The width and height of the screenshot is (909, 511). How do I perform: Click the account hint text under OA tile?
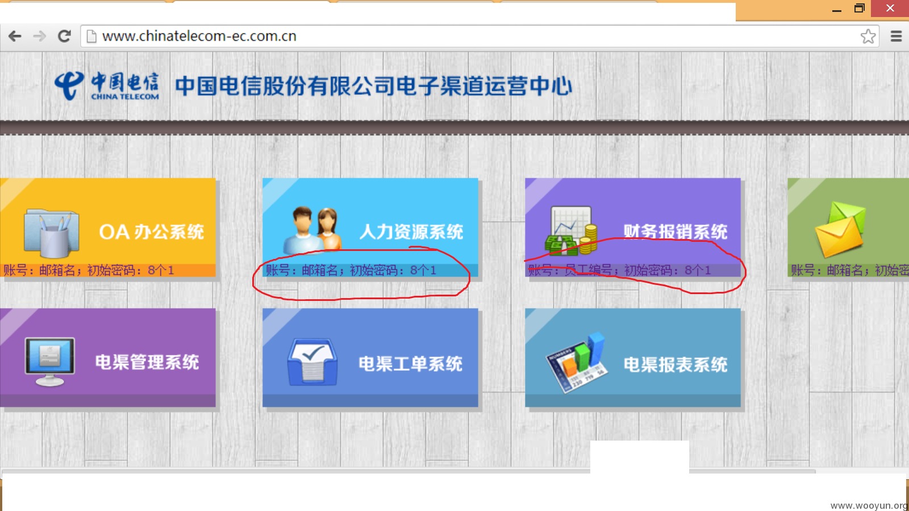point(89,270)
